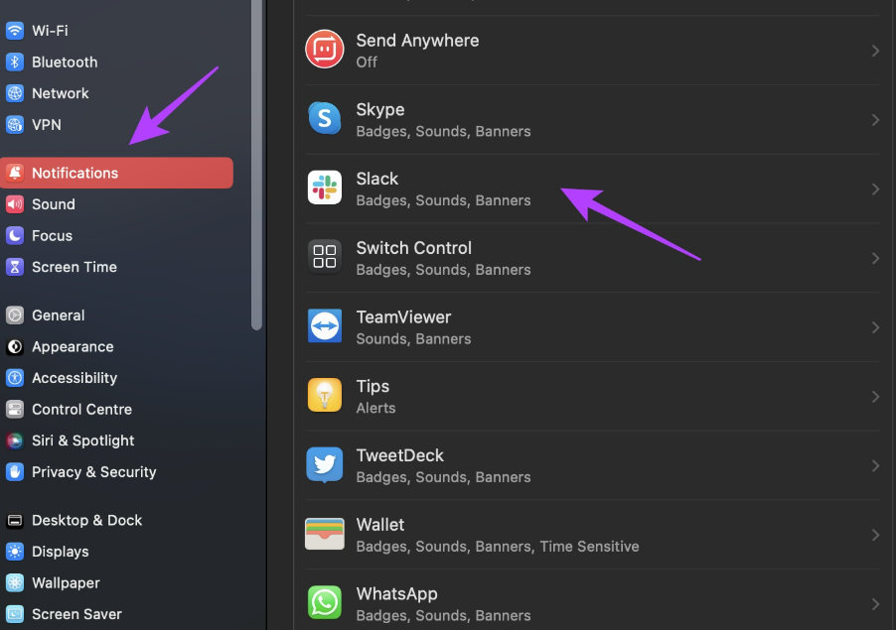Open Screen Time hourglass icon
896x630 pixels.
pyautogui.click(x=15, y=267)
